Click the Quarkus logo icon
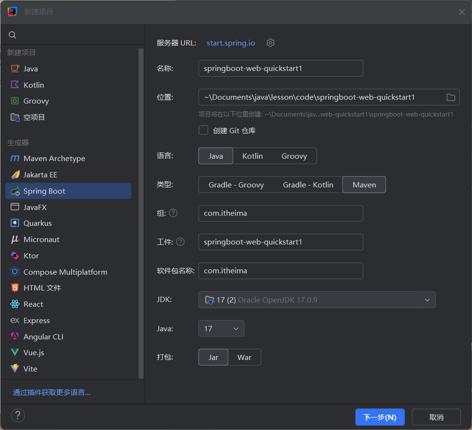Screen dimensions: 472x430 pyautogui.click(x=15, y=223)
